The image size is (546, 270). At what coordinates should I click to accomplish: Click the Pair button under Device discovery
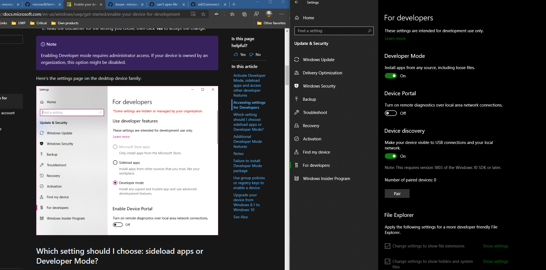(x=397, y=193)
